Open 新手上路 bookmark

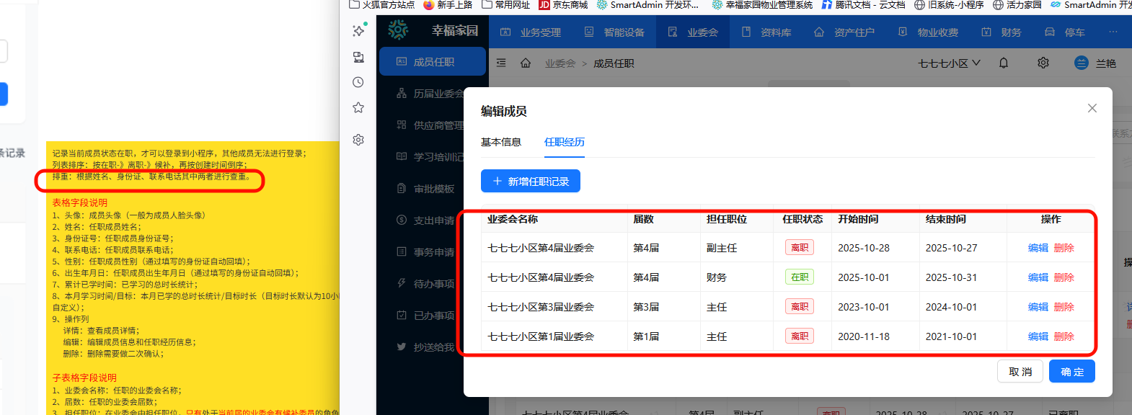(x=448, y=5)
